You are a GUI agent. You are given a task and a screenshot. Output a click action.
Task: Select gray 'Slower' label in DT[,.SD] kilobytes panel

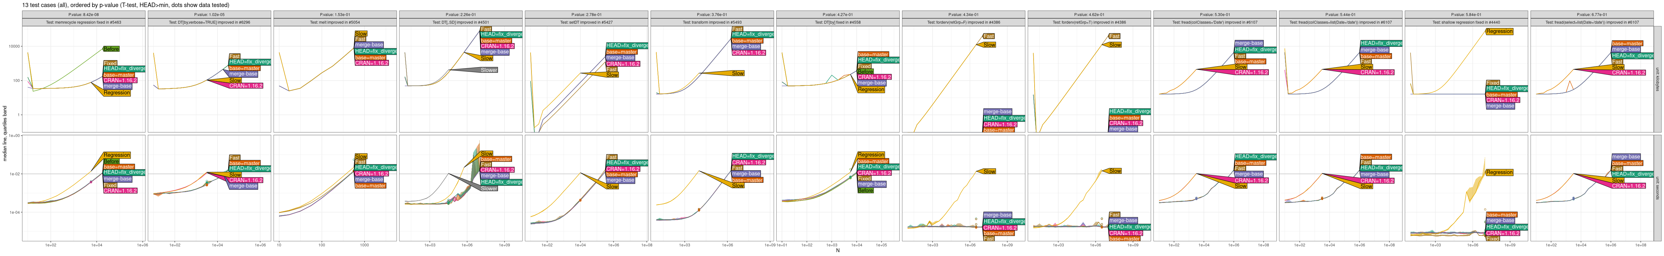point(488,70)
